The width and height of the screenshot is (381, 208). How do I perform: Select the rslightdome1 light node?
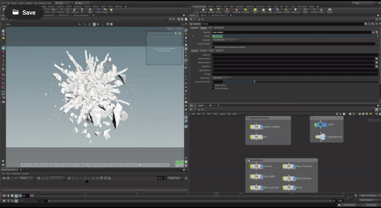(x=321, y=137)
